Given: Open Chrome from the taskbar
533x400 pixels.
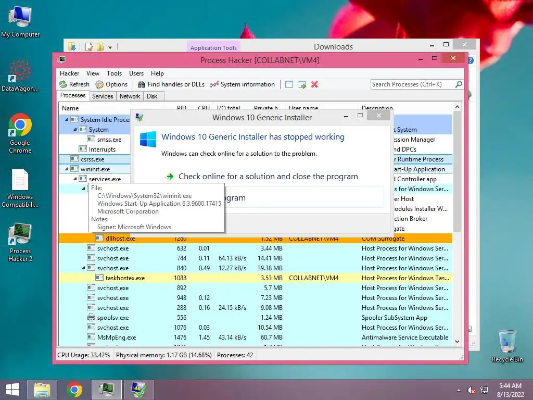Looking at the screenshot, I should click(74, 390).
